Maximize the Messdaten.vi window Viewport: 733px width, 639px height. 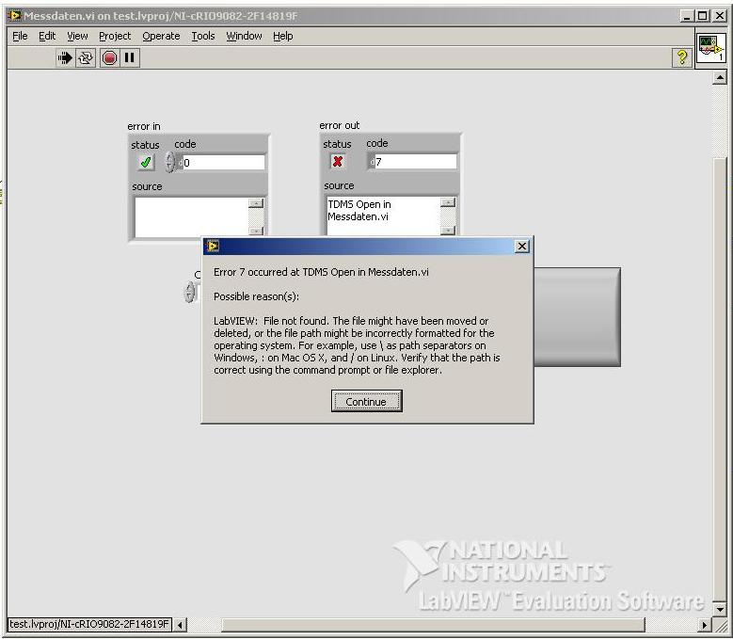pos(702,16)
